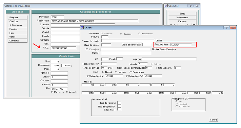
Task: Click Saldo in Consultas window
Action: tap(182, 13)
